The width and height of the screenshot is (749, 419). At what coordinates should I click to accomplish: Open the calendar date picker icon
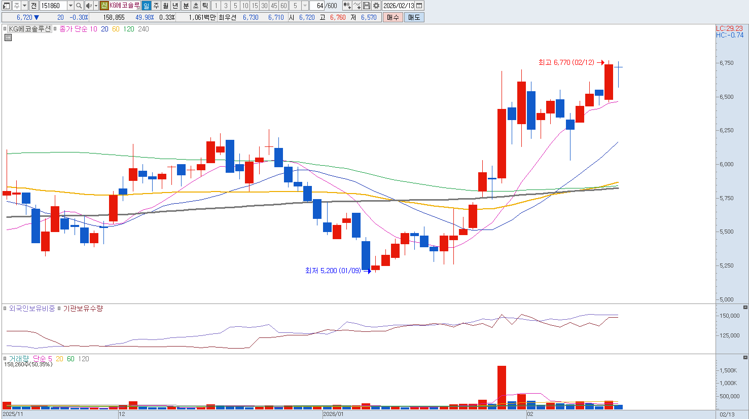tap(419, 6)
